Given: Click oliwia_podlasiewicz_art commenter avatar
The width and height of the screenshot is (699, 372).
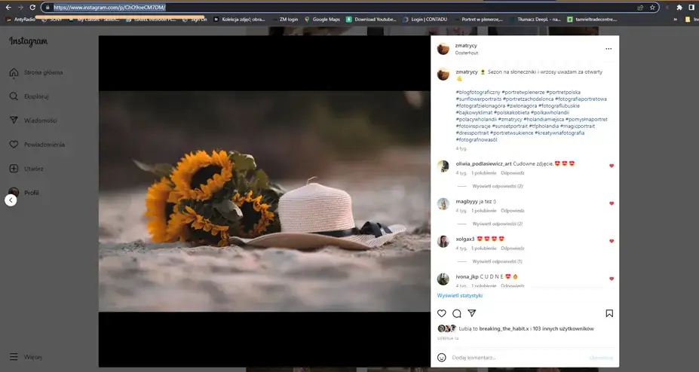Looking at the screenshot, I should [x=443, y=166].
